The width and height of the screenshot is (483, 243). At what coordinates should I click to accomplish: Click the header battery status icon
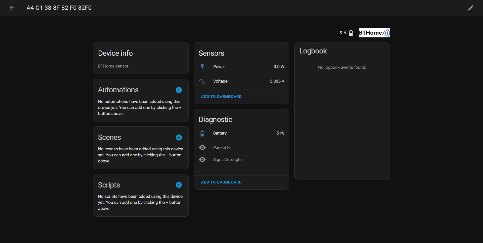pos(351,33)
